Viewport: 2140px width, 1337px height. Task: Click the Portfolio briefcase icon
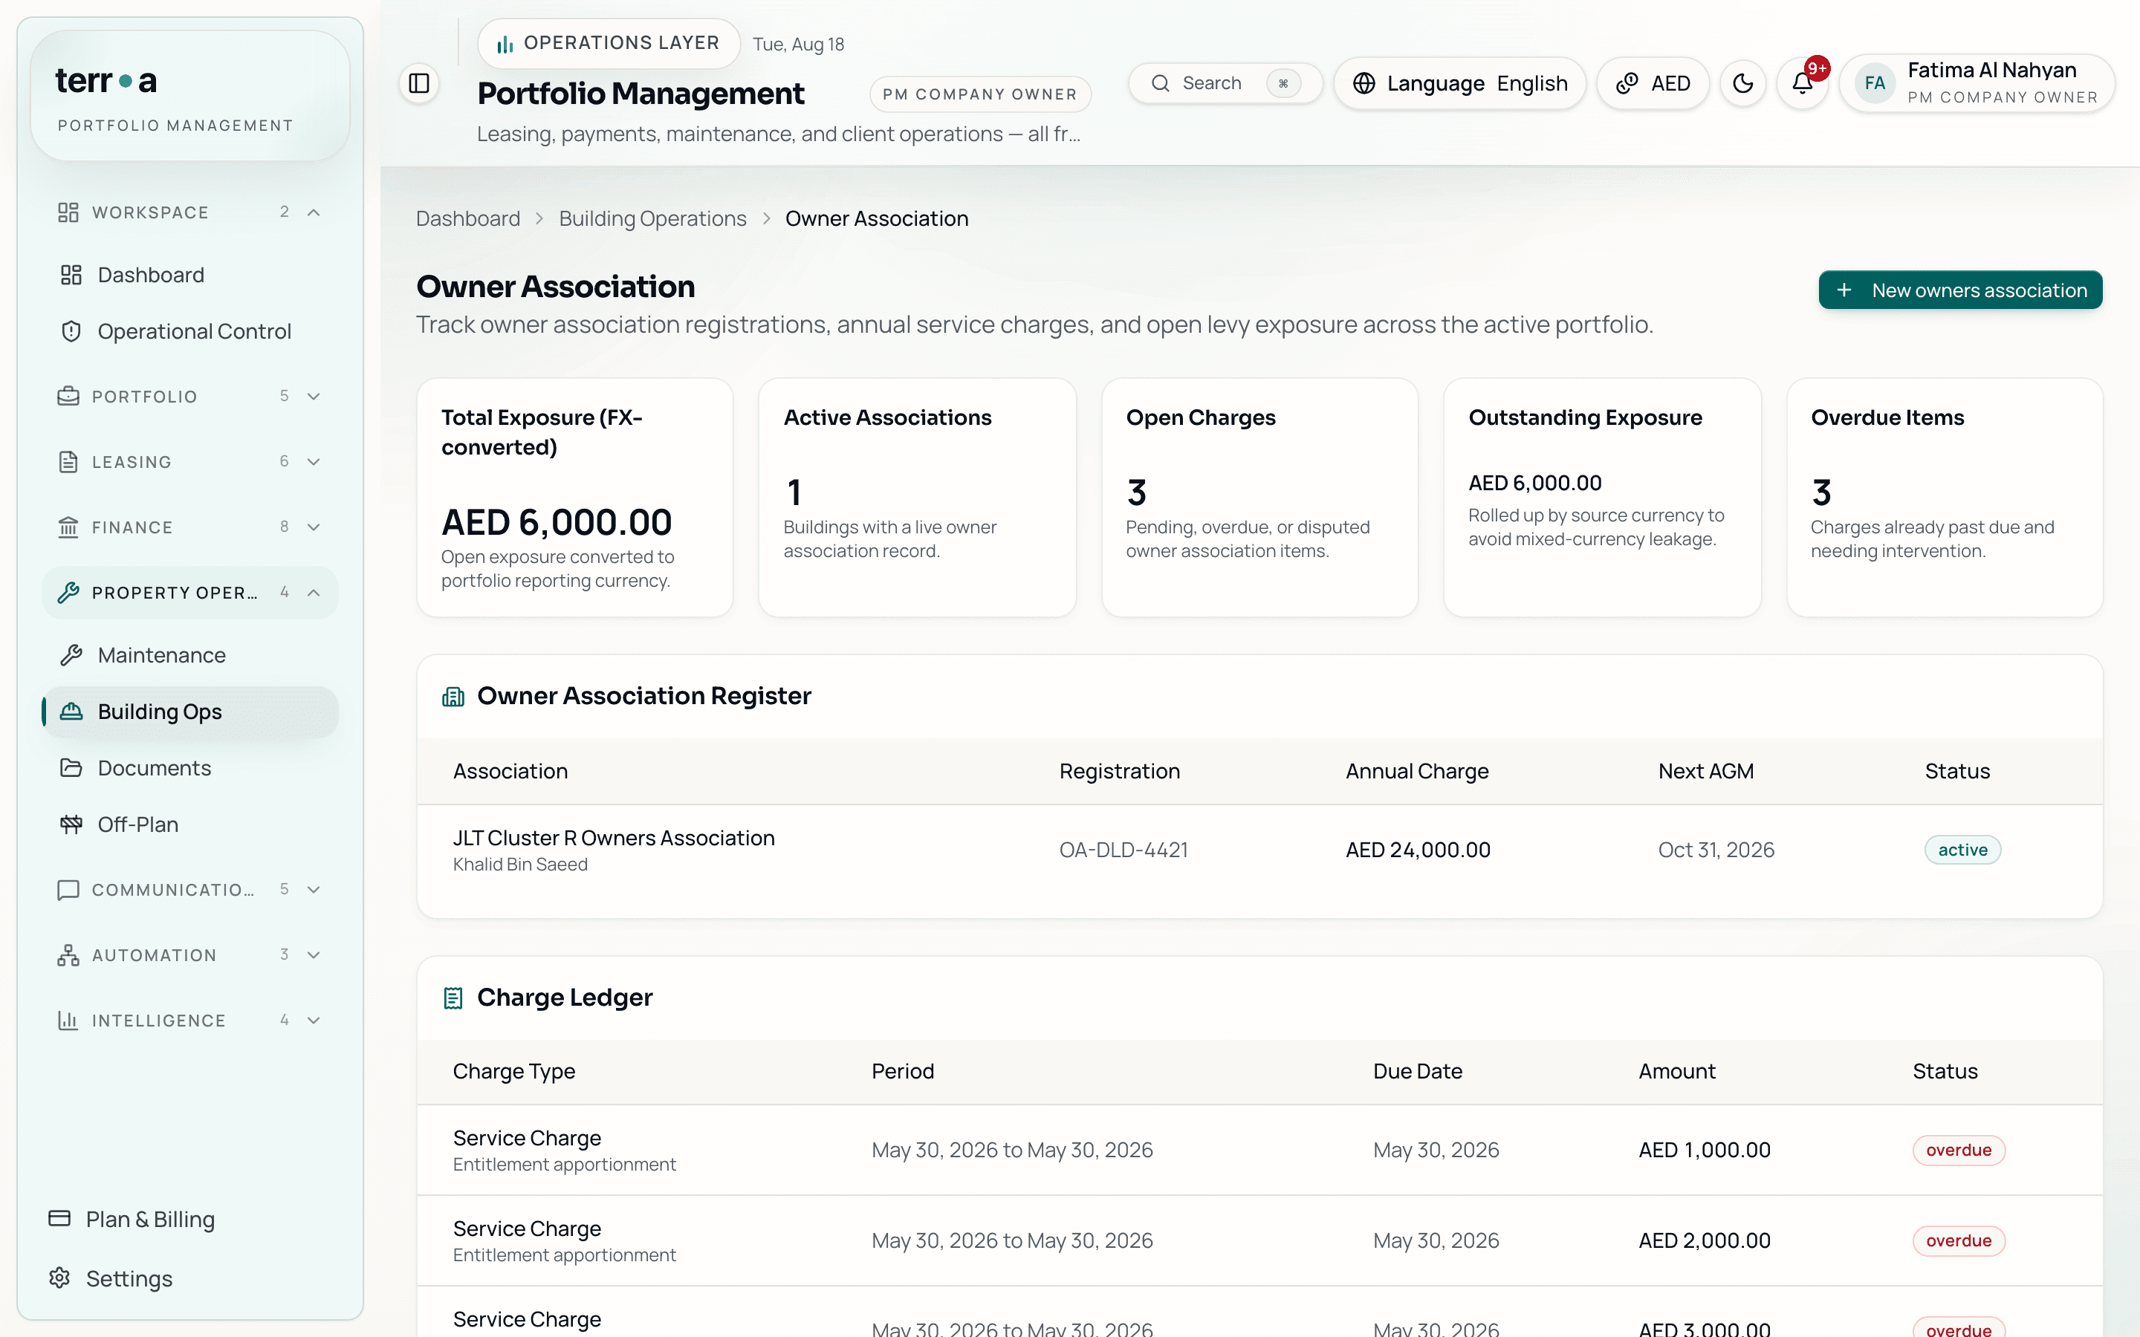68,396
